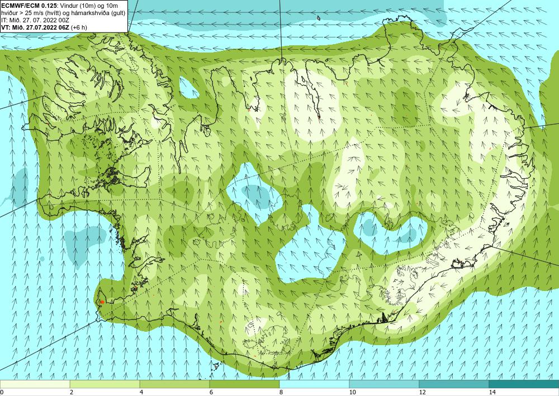The image size is (559, 396).
Task: Click the '12' label on the color scale
Action: pos(423,392)
